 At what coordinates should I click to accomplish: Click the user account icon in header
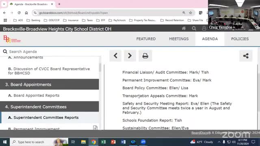204,28
